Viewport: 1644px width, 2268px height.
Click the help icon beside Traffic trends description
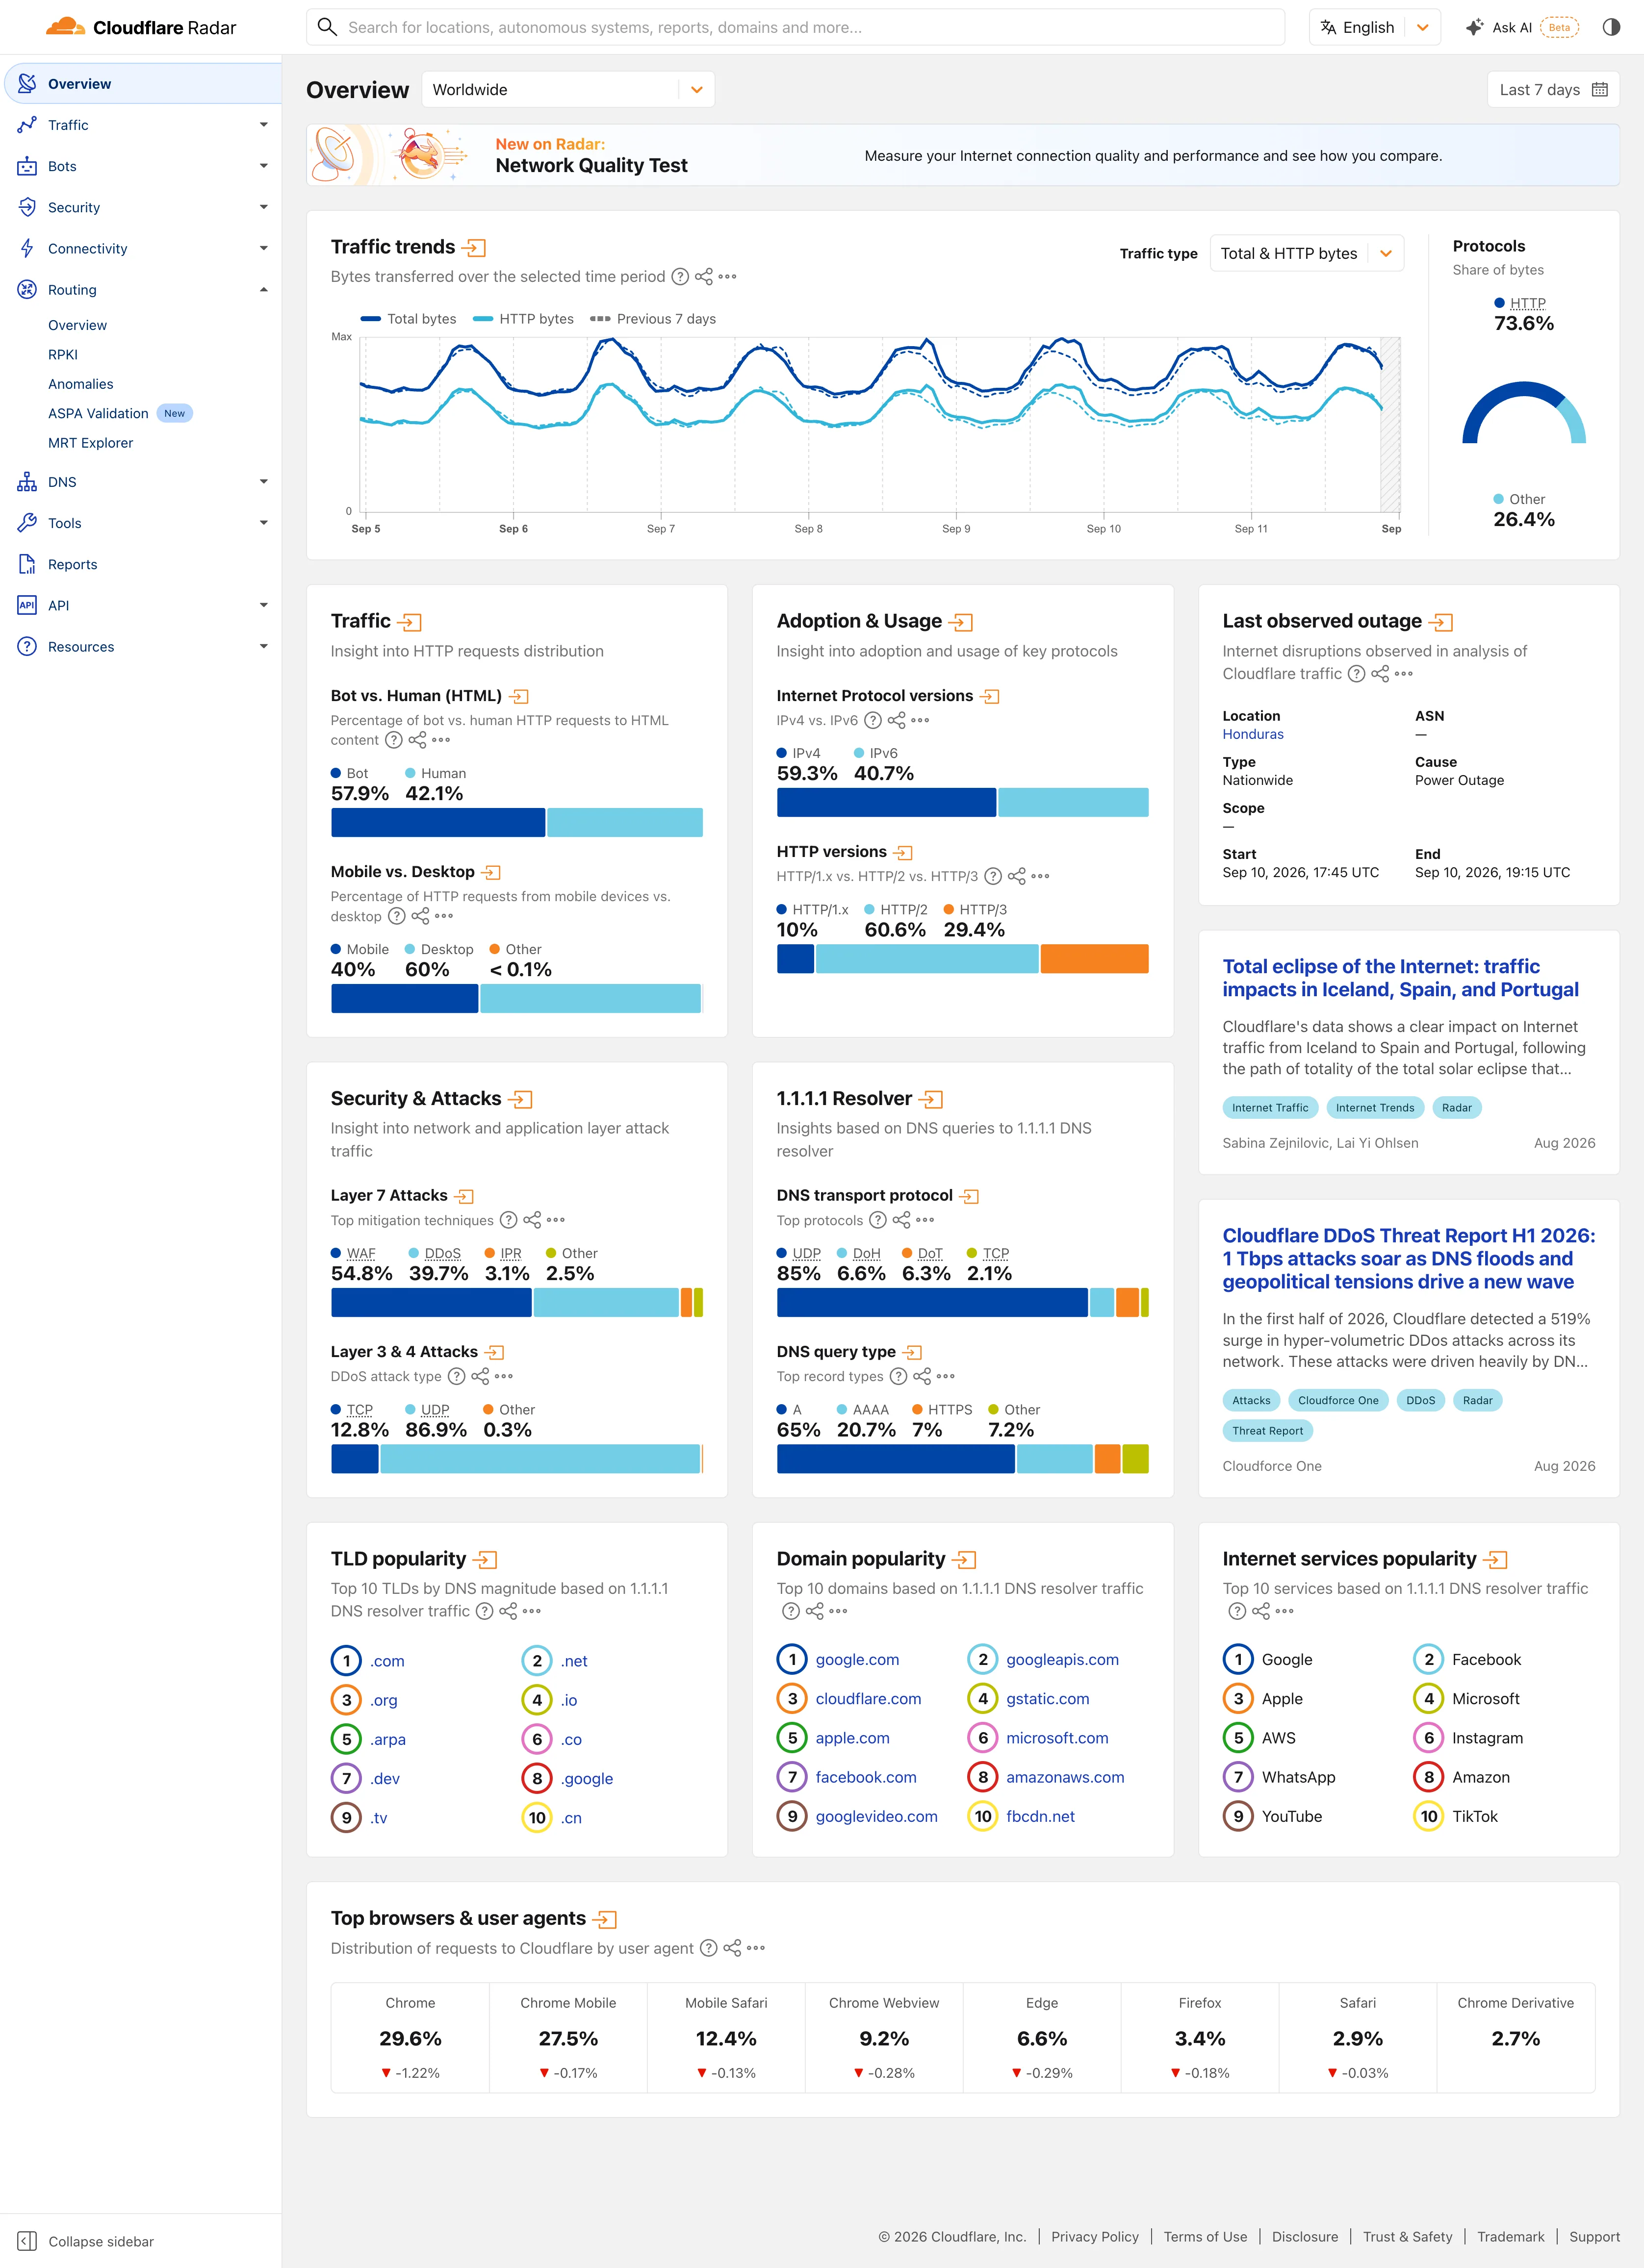tap(680, 277)
